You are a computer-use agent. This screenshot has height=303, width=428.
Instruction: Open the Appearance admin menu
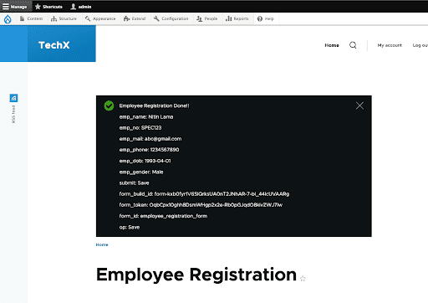(100, 18)
